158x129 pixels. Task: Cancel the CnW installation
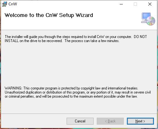point(80,121)
